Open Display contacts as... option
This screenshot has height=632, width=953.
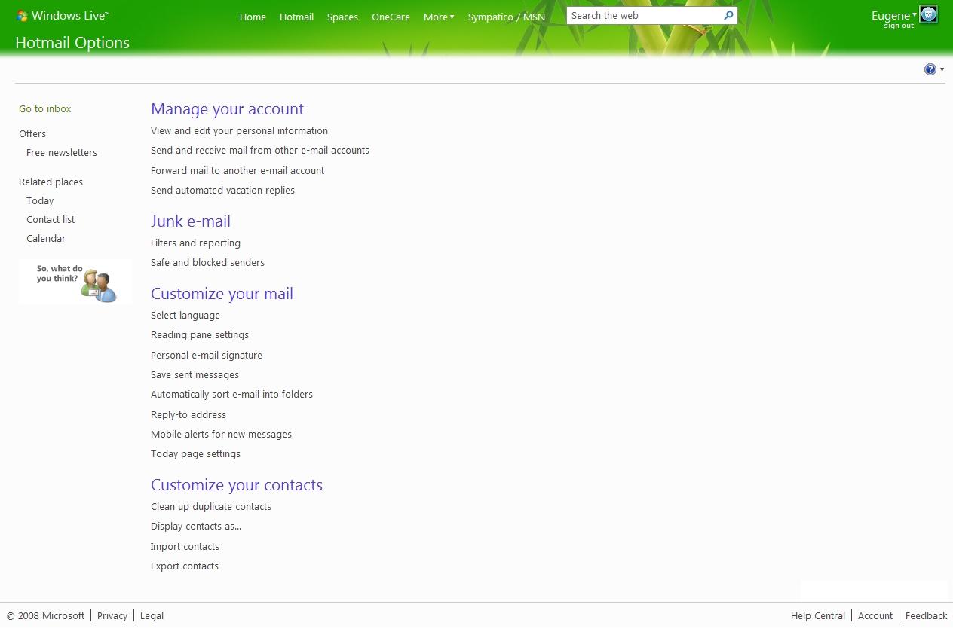[x=196, y=526]
